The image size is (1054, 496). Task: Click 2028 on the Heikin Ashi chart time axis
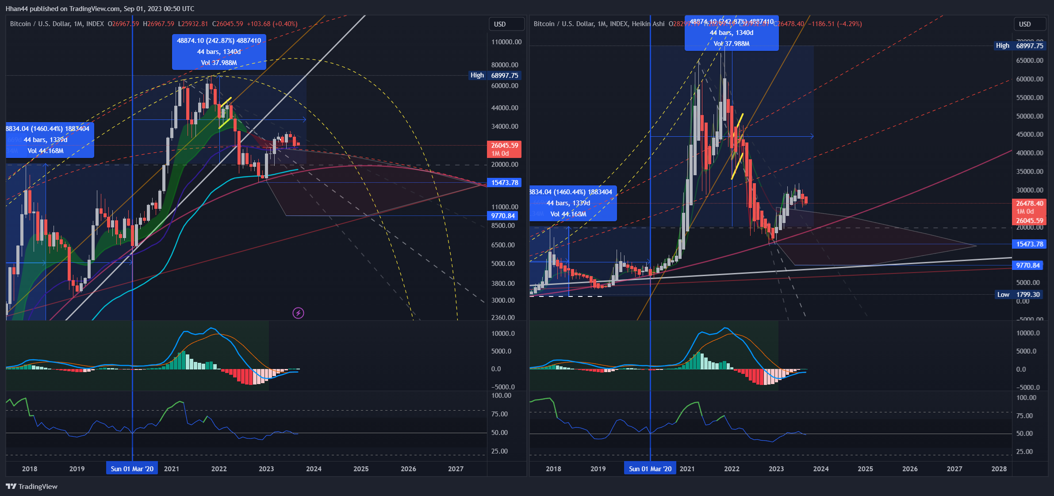[999, 469]
